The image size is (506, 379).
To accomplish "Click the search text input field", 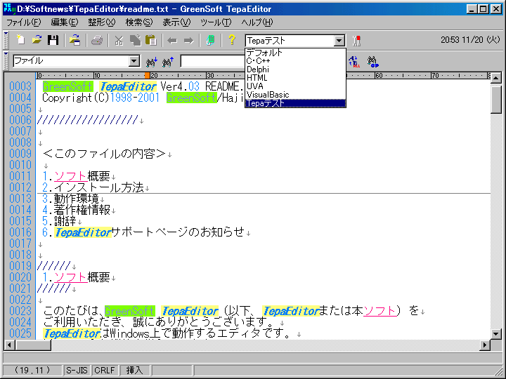I will click(213, 61).
